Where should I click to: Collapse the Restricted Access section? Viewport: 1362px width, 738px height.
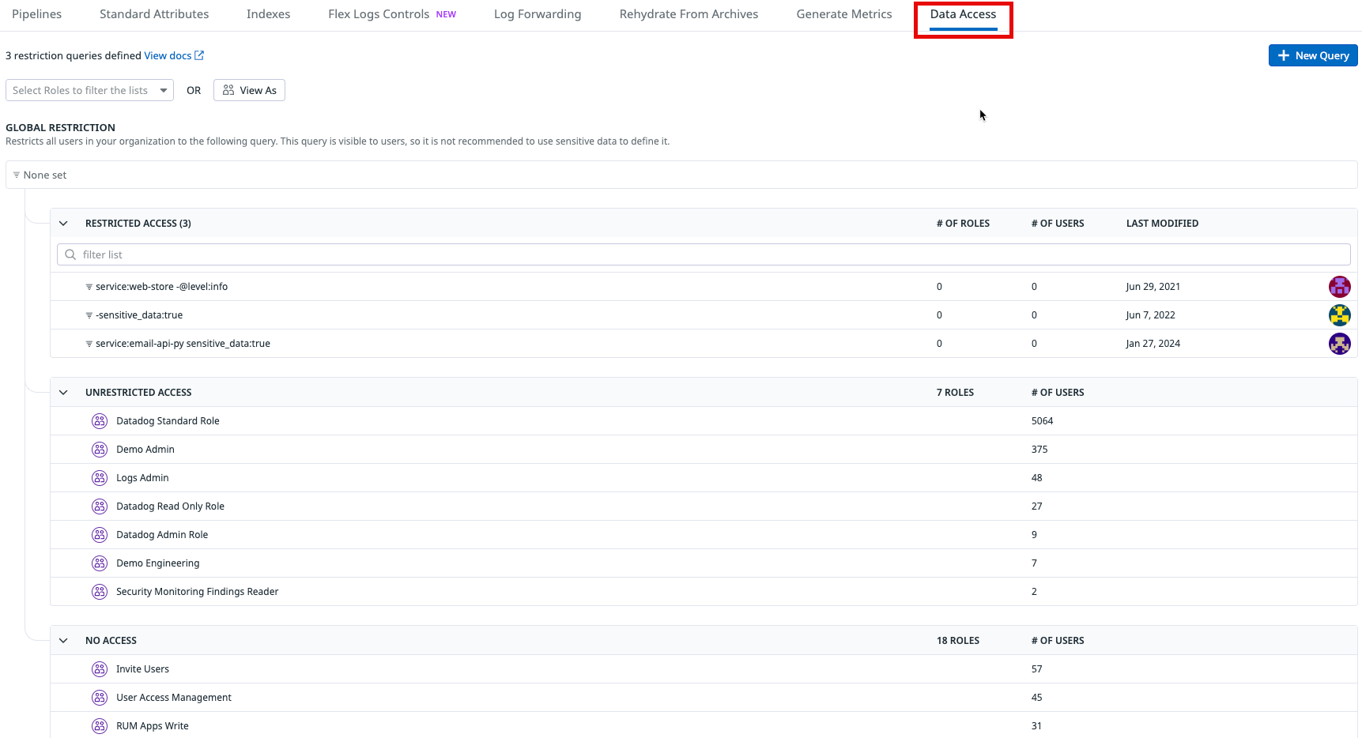(63, 224)
